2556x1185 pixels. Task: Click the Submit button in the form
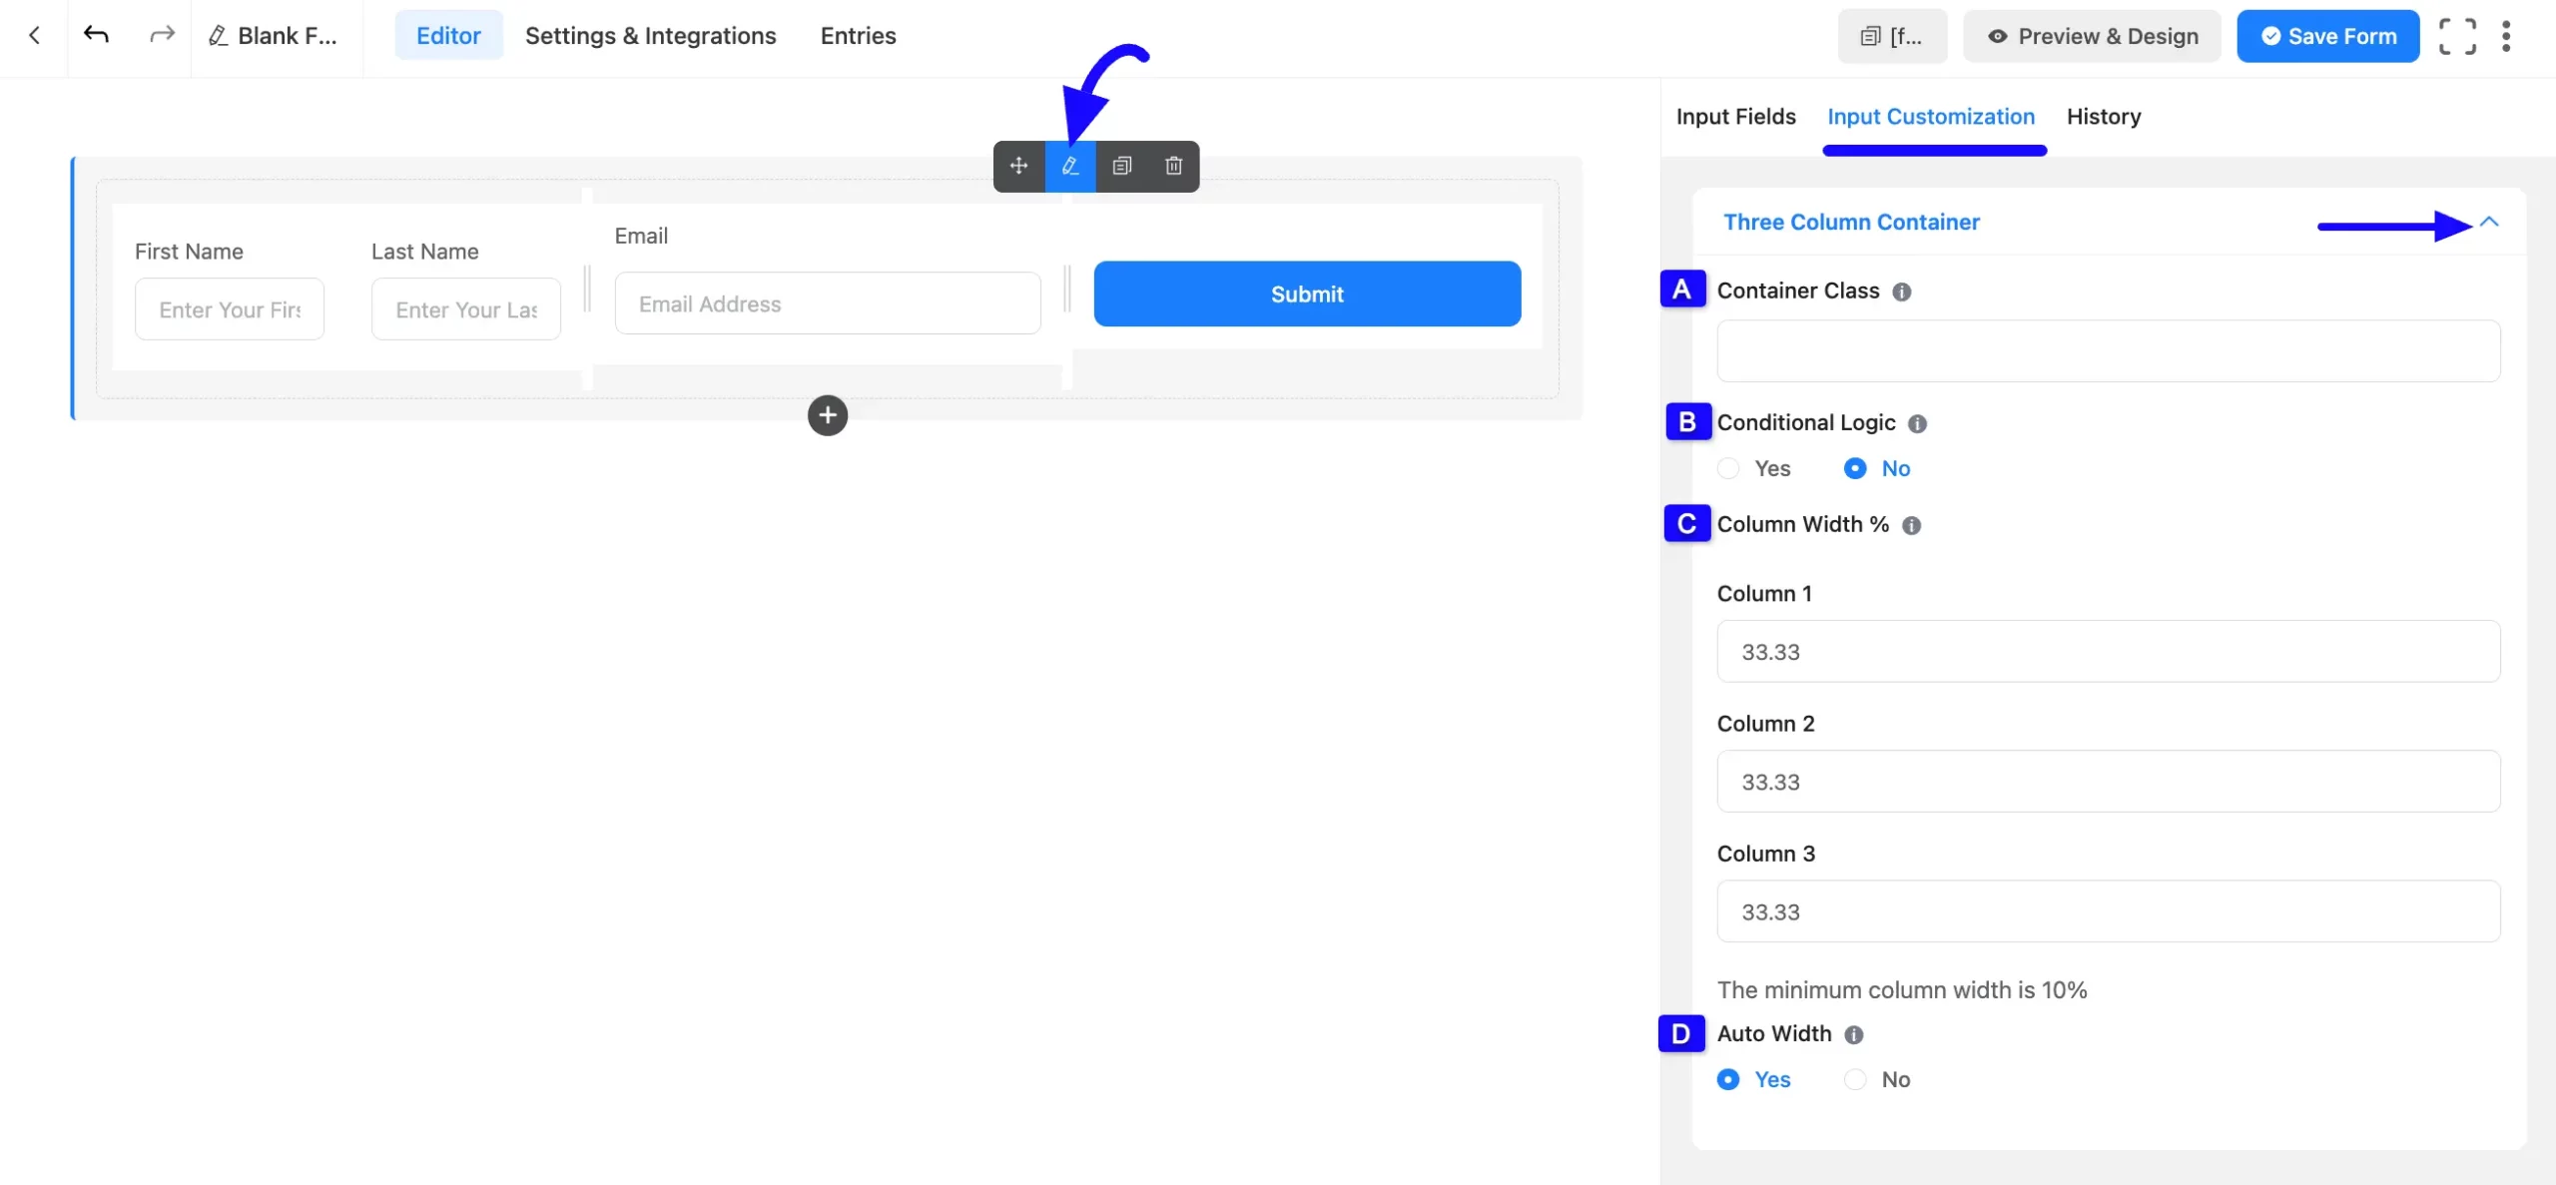click(x=1307, y=294)
